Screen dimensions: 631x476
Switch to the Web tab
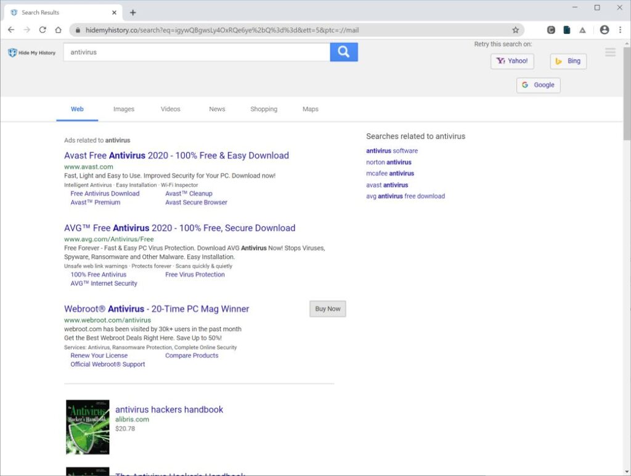(x=77, y=109)
